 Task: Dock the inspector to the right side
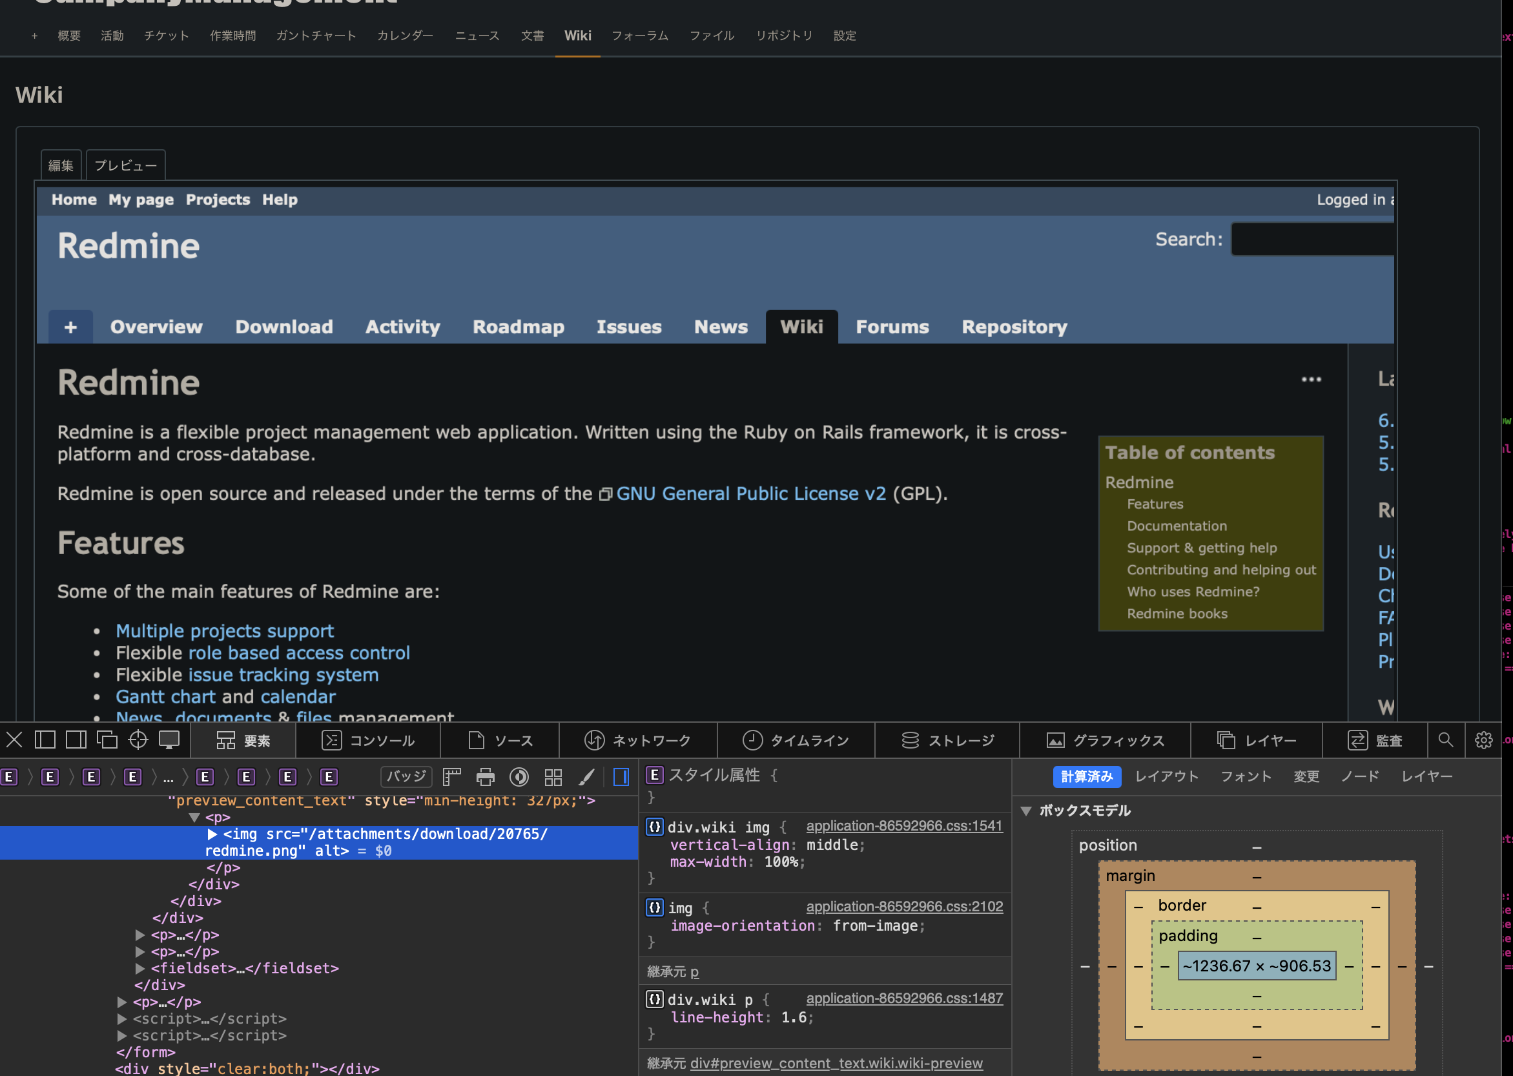click(76, 740)
